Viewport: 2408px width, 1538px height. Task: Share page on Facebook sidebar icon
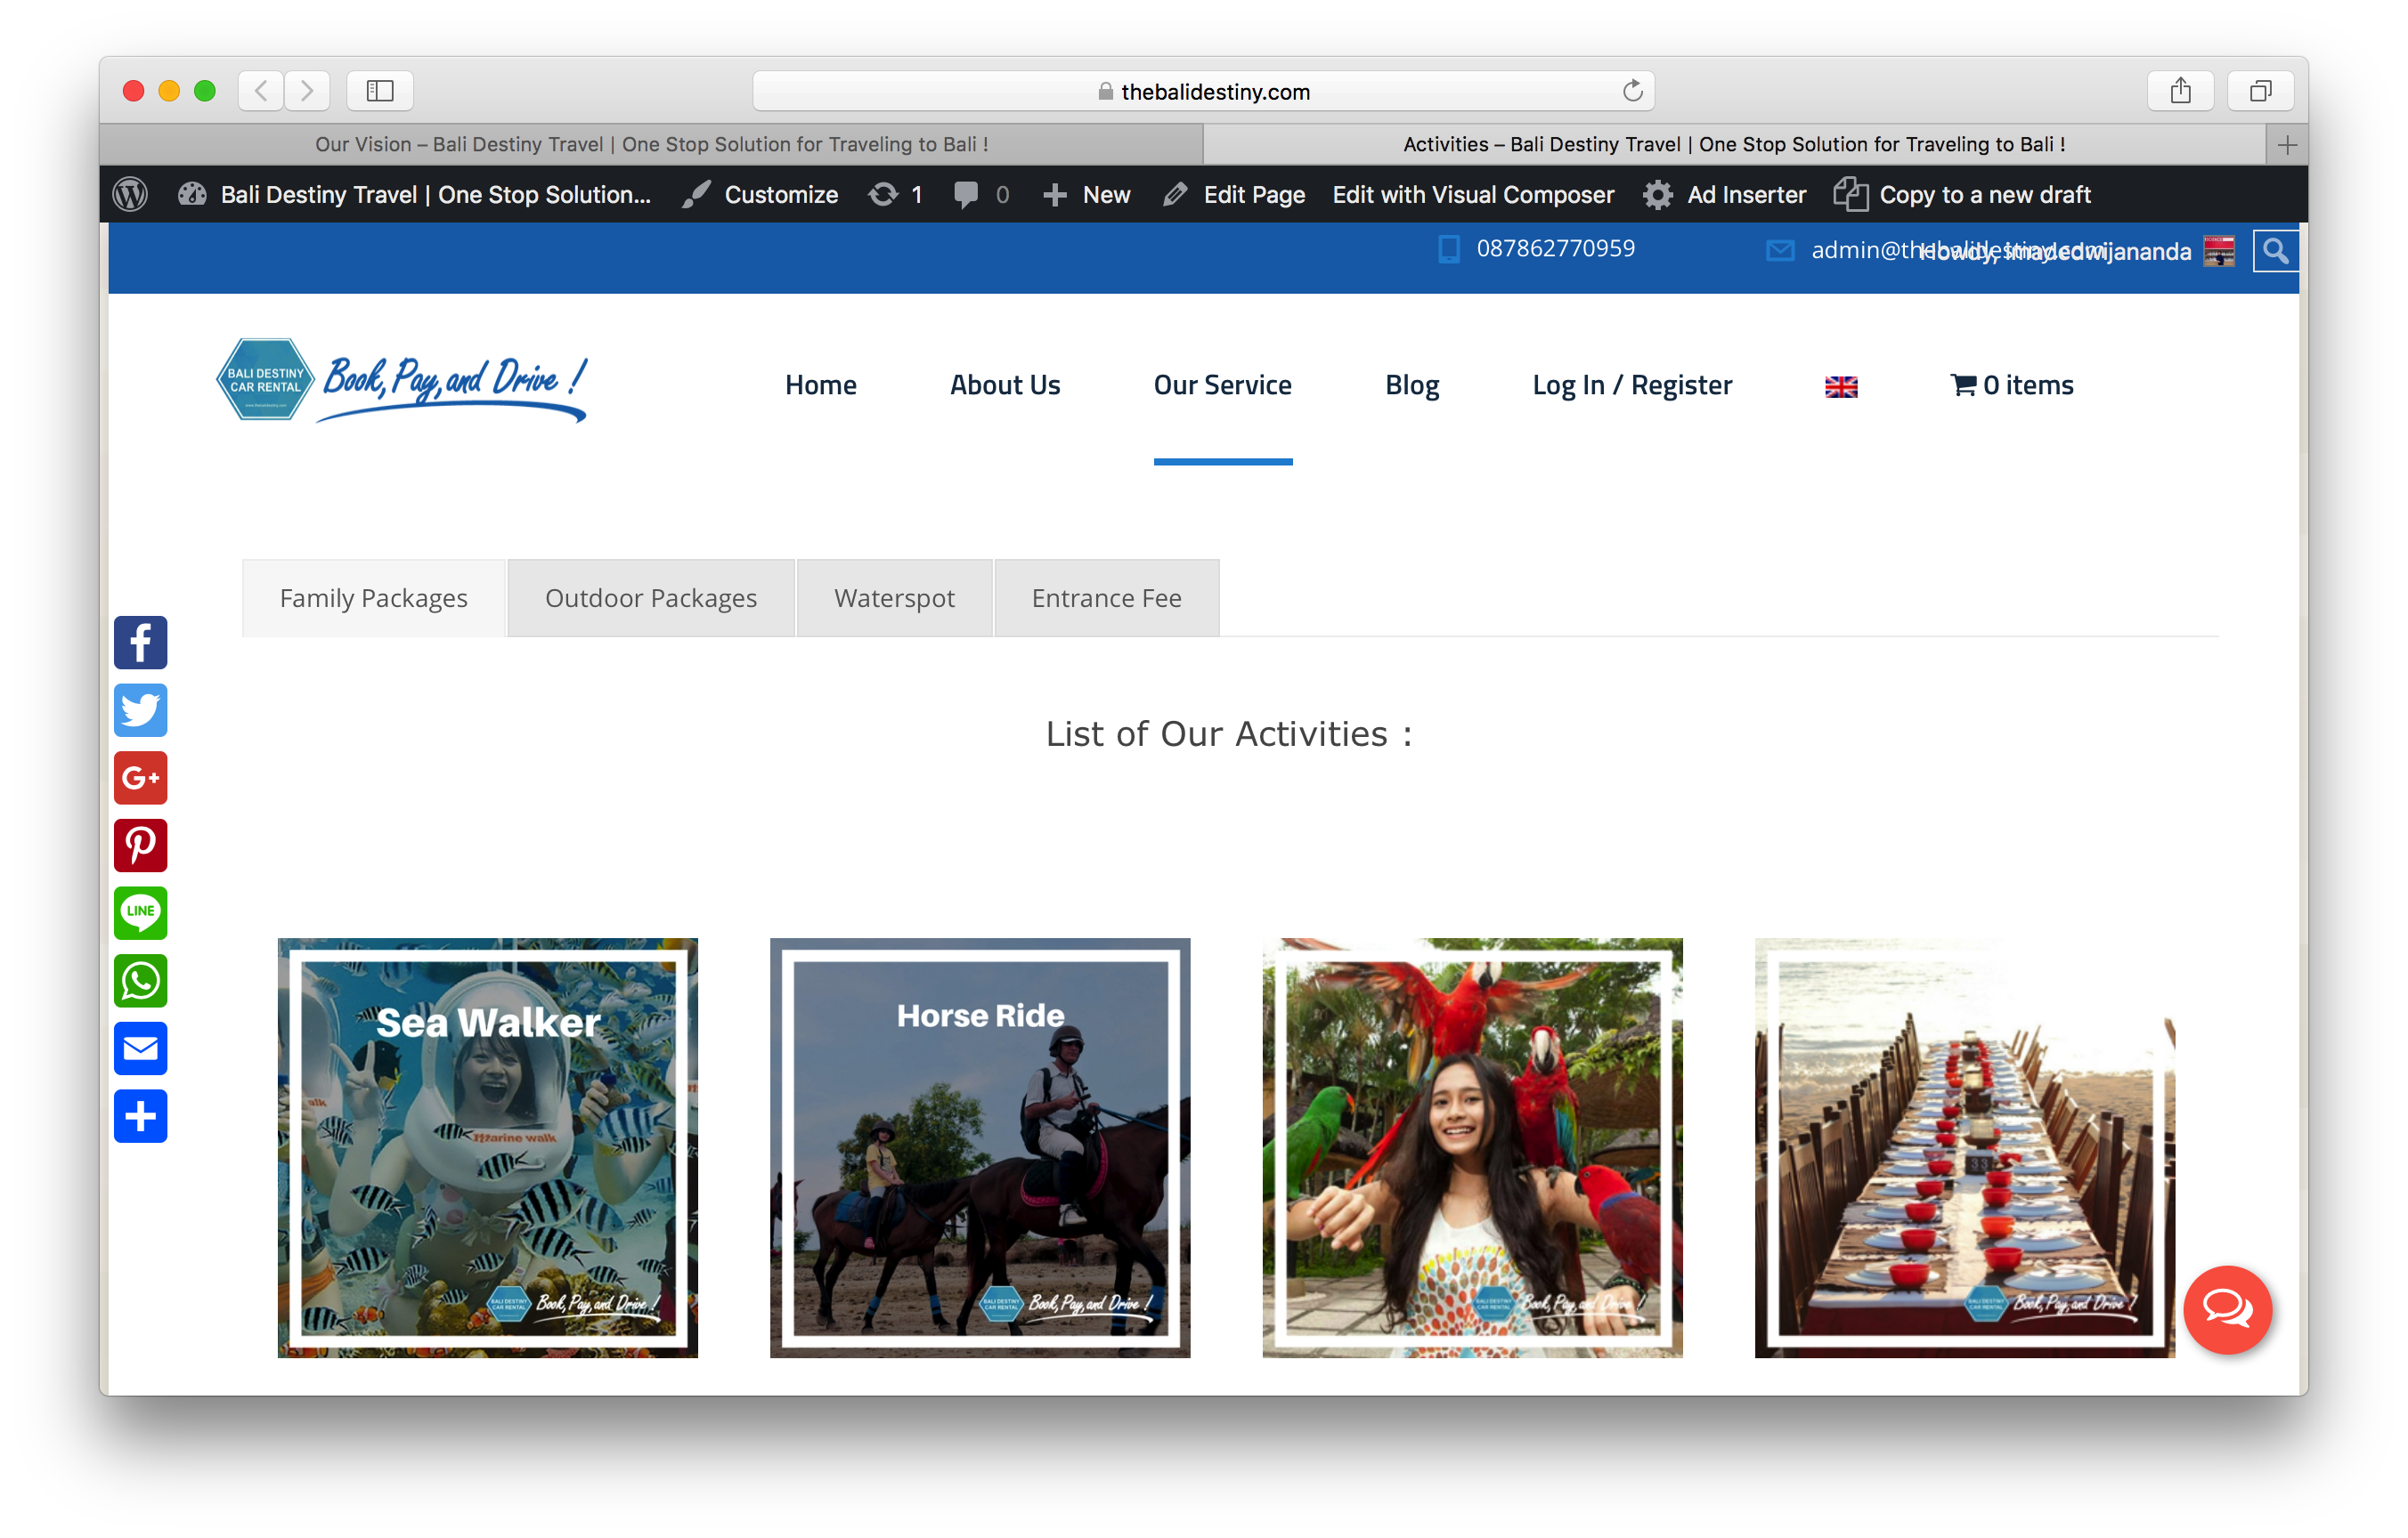click(140, 643)
